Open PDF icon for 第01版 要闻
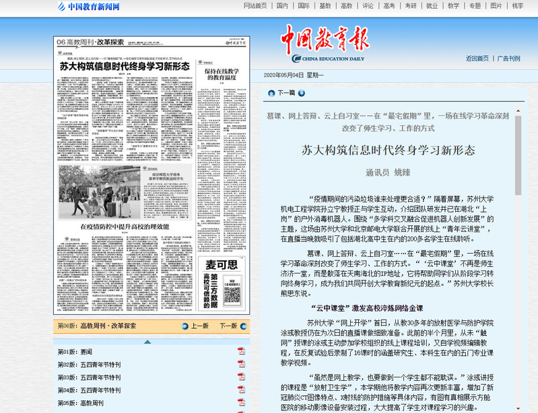The height and width of the screenshot is (413, 538). point(241,352)
